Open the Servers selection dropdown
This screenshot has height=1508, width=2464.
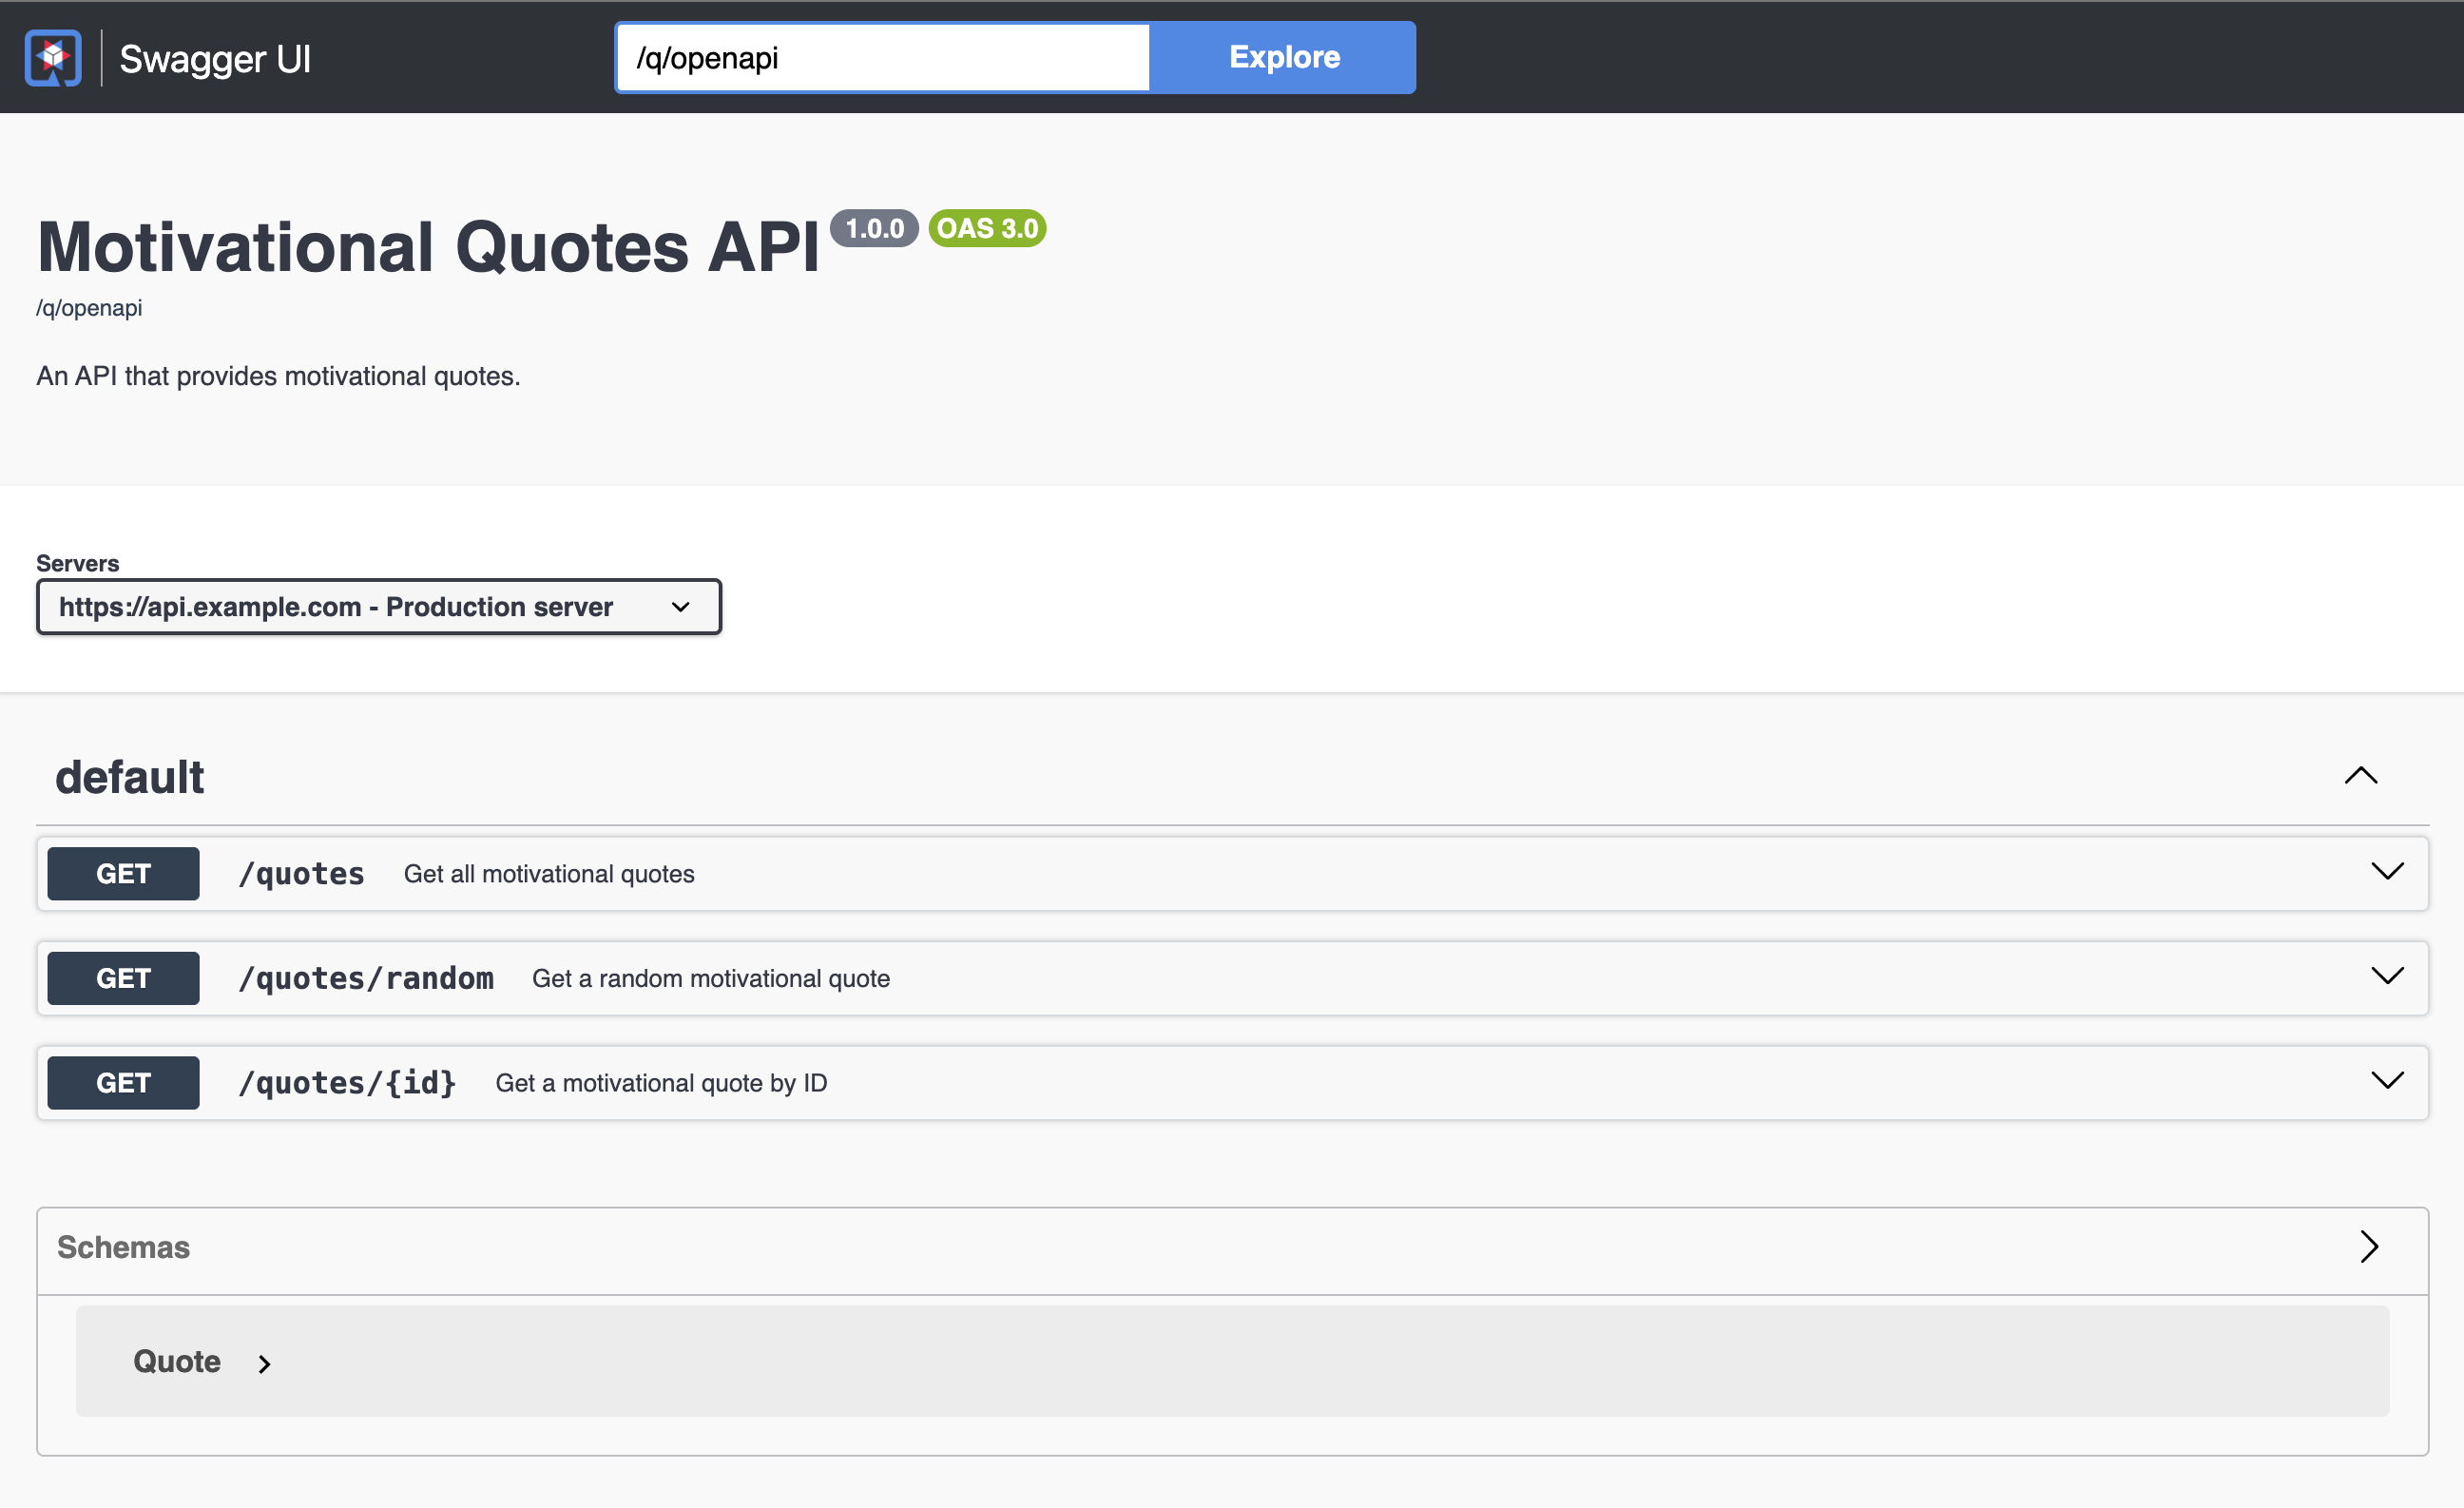(378, 606)
